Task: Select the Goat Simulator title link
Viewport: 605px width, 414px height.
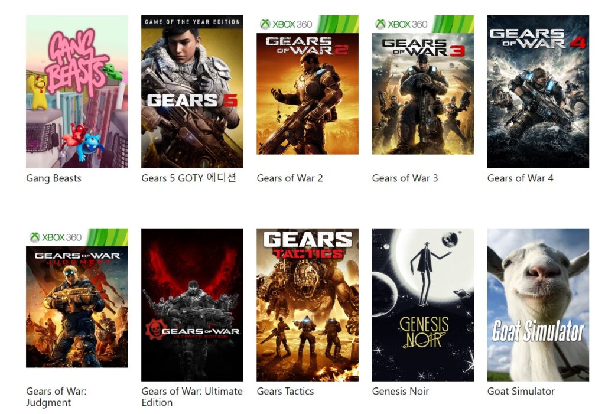Action: pyautogui.click(x=521, y=391)
